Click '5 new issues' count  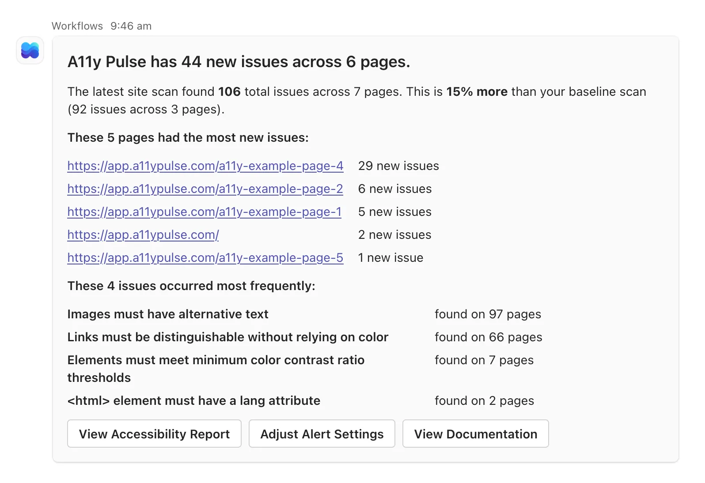pos(395,211)
